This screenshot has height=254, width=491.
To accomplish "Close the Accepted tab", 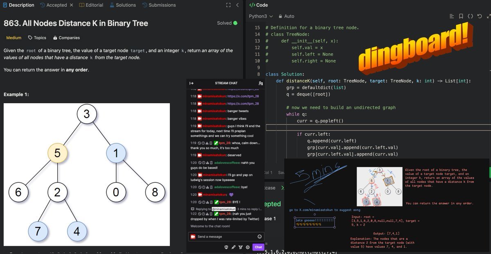I will (x=71, y=5).
